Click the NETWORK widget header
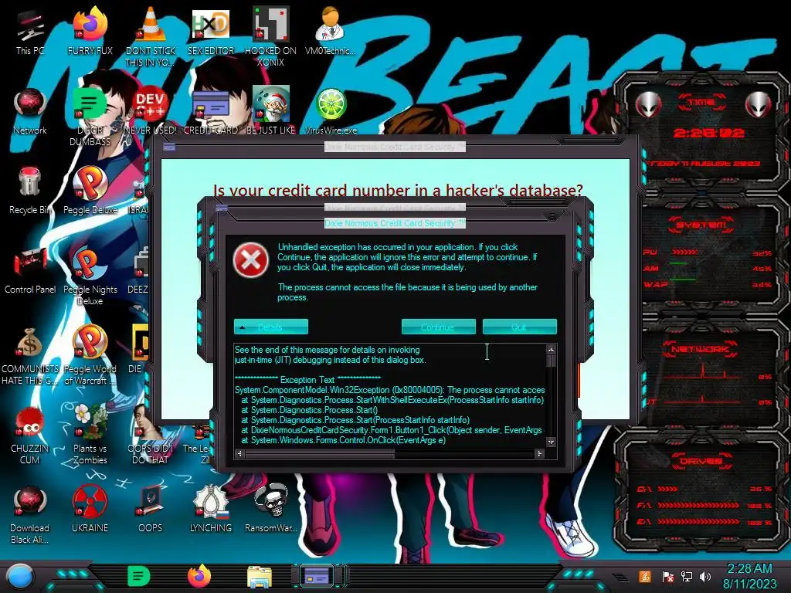Viewport: 791px width, 593px height. [701, 348]
